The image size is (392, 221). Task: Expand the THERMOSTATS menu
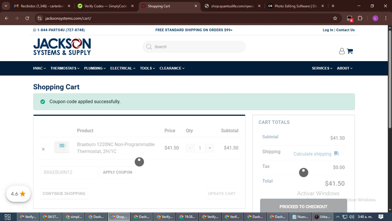65,68
